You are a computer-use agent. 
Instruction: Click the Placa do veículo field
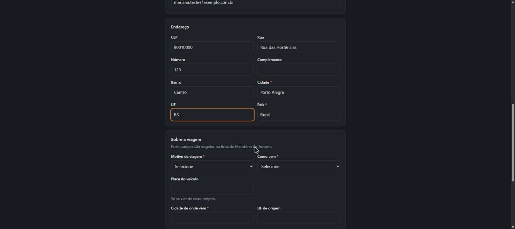pyautogui.click(x=212, y=189)
